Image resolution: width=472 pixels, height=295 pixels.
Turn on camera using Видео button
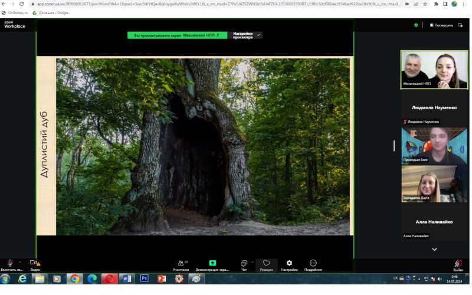click(35, 264)
